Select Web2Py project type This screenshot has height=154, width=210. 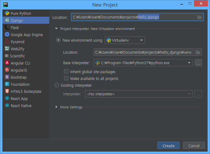[x=26, y=49]
